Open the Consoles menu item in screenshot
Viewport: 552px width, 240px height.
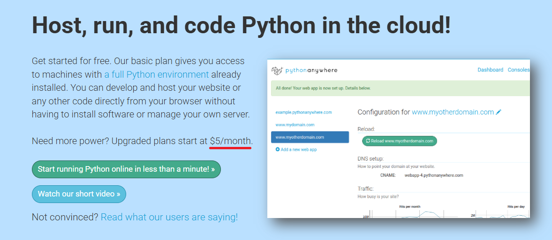pos(519,70)
